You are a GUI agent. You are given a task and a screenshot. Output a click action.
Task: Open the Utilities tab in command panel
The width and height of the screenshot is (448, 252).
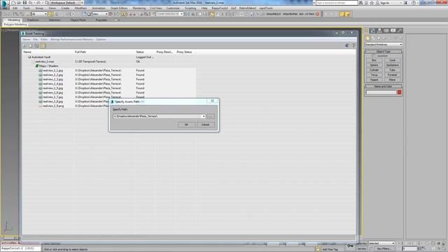pyautogui.click(x=400, y=31)
